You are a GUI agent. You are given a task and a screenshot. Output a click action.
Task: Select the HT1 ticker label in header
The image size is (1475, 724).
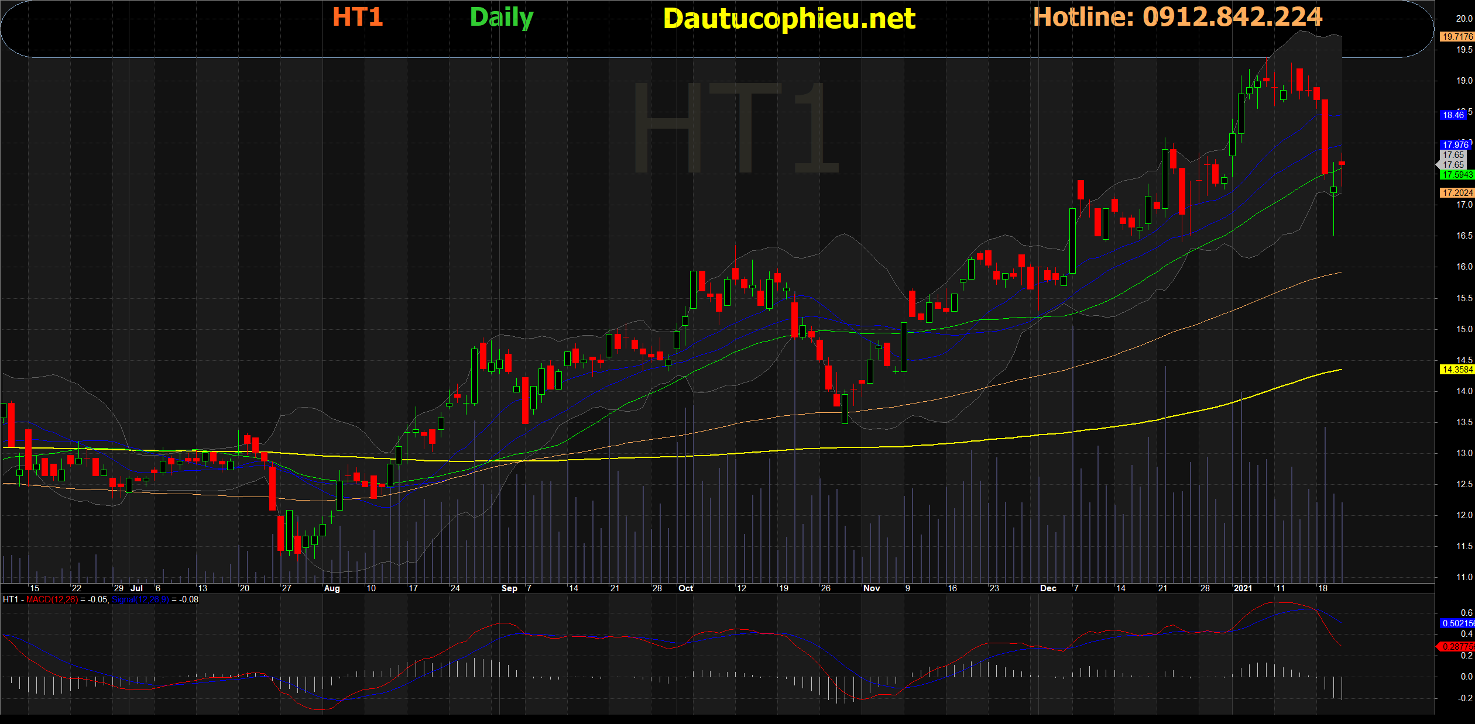[357, 17]
